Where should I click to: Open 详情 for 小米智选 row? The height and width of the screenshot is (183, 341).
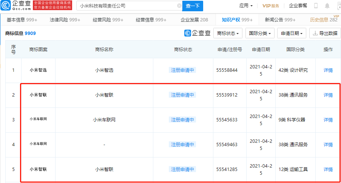328,70
